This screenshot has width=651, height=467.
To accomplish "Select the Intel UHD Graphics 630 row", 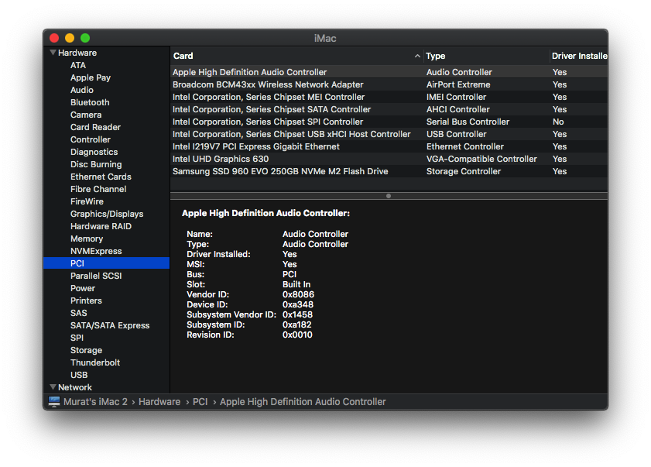I will 389,159.
